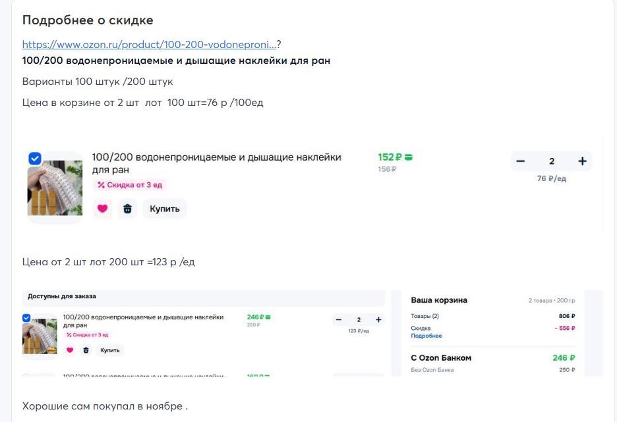The height and width of the screenshot is (422, 617).
Task: Open the Подробнее link under Скидка
Action: point(426,336)
